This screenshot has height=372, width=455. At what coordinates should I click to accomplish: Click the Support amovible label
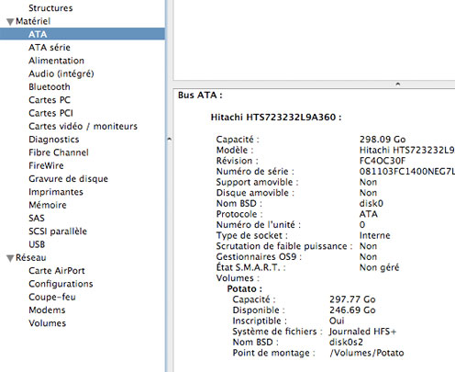pyautogui.click(x=257, y=182)
